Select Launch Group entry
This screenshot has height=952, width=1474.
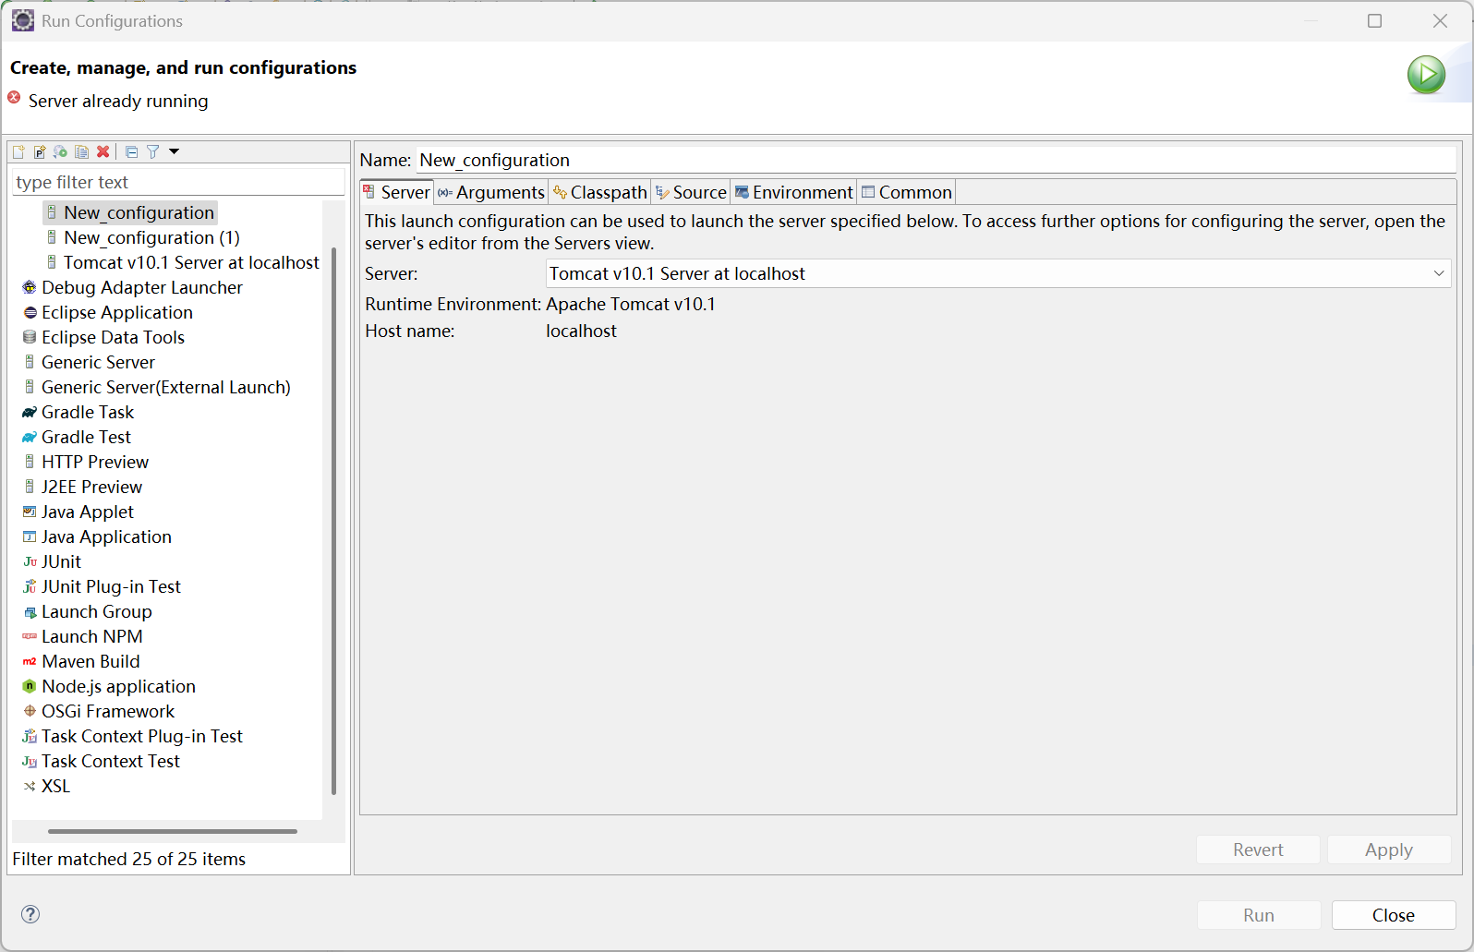[x=87, y=611]
